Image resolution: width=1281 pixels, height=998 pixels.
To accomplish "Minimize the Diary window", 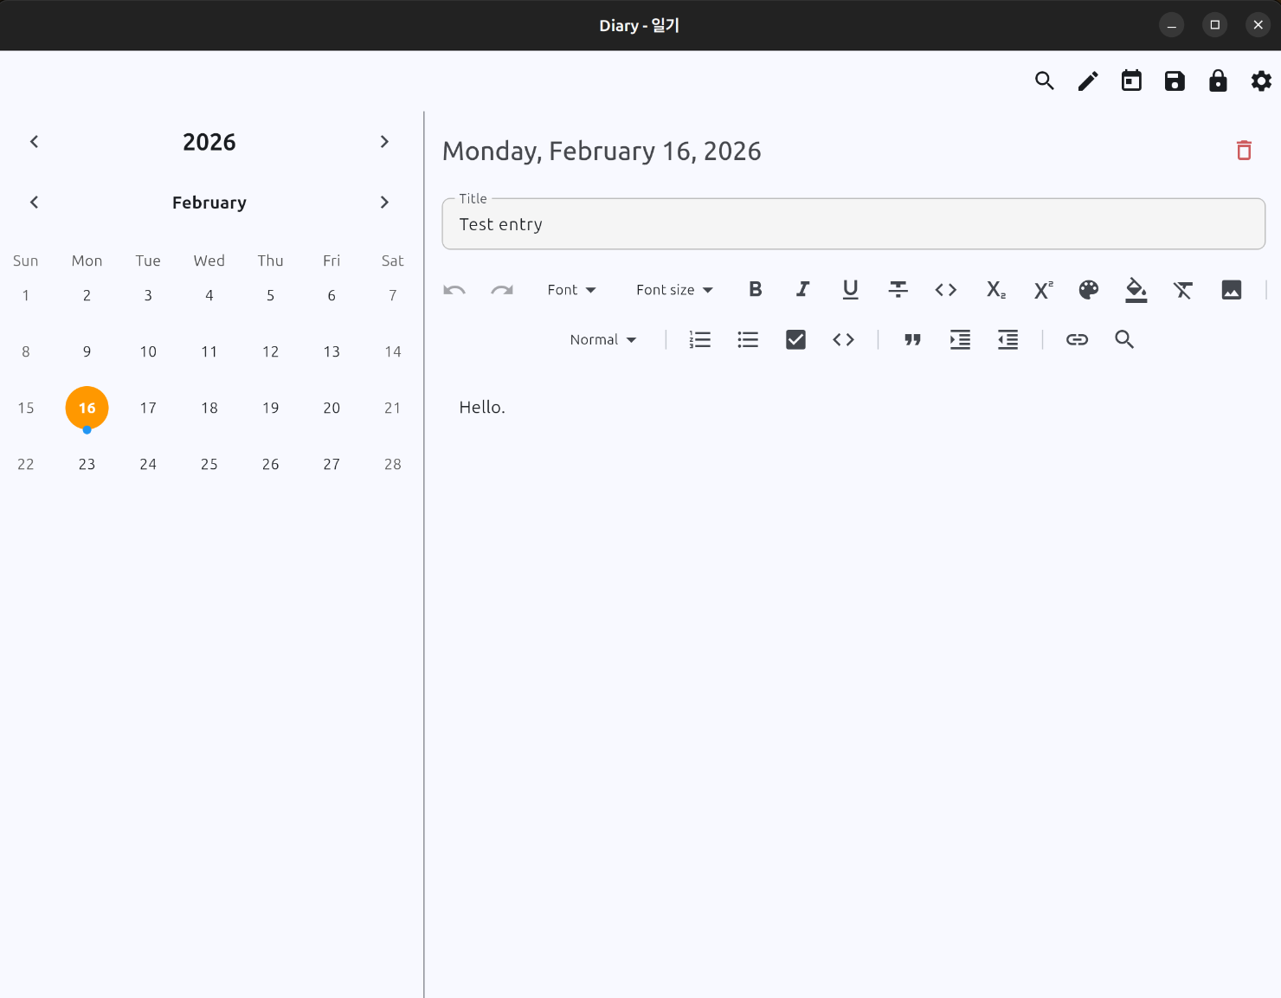I will [1171, 25].
